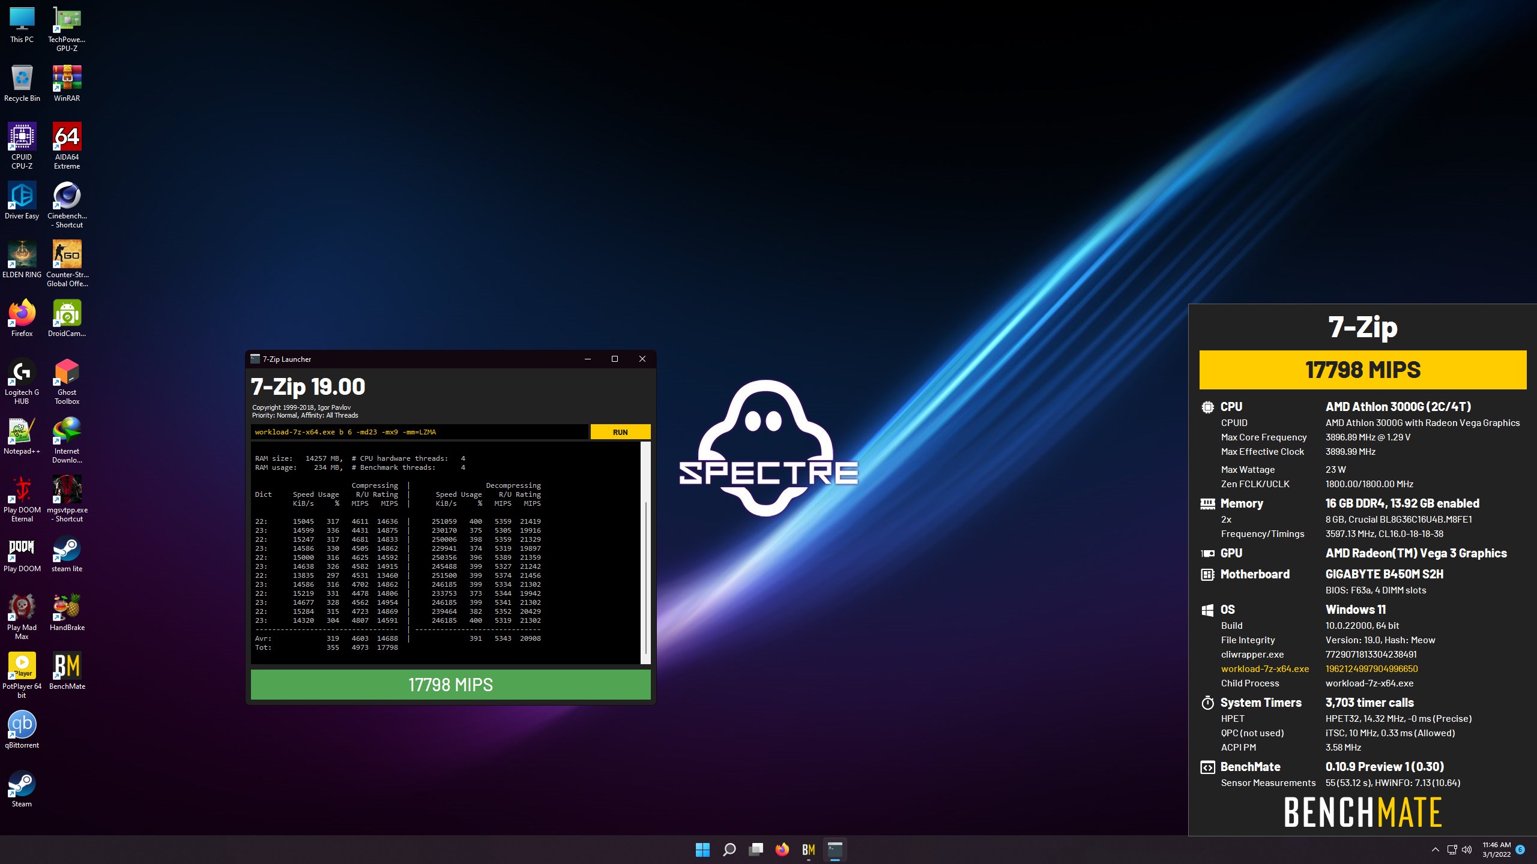Minimize the 7-Zip Launcher window
This screenshot has width=1537, height=864.
point(588,359)
